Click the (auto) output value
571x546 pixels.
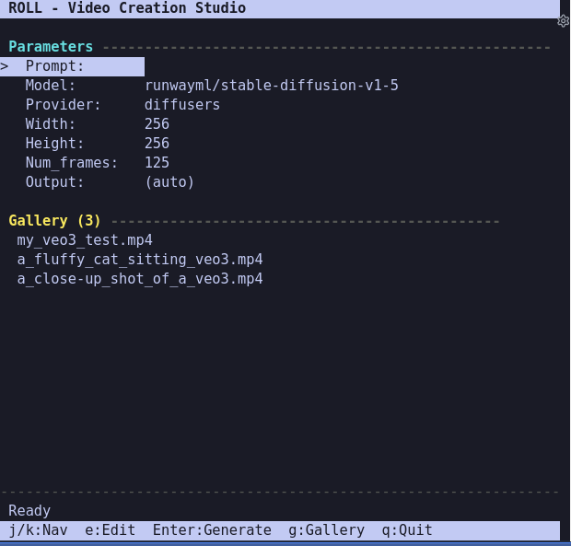(x=169, y=182)
